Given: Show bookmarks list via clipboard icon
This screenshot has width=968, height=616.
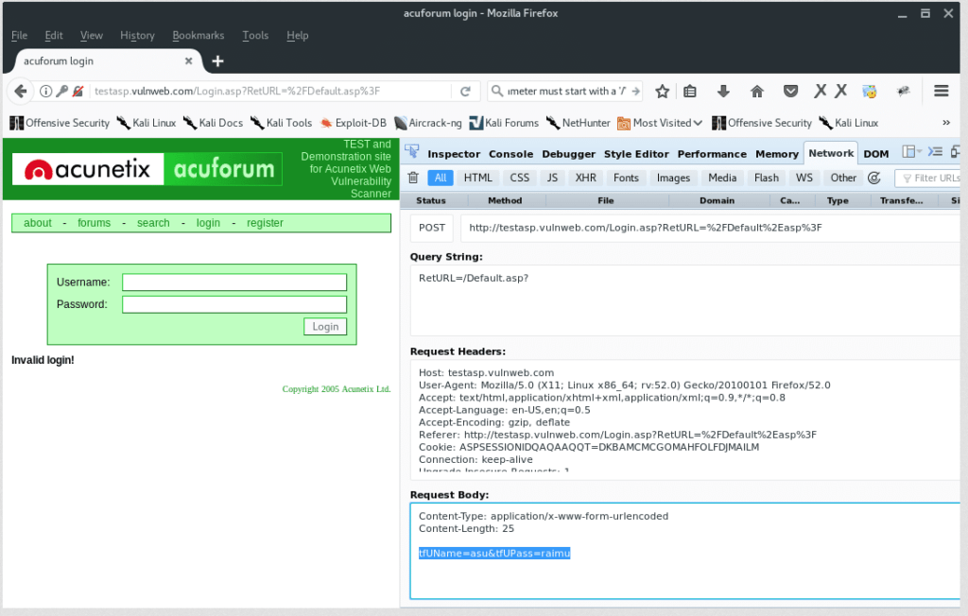Looking at the screenshot, I should coord(690,92).
